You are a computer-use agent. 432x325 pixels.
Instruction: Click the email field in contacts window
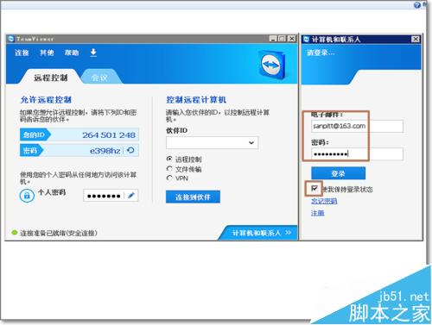pyautogui.click(x=357, y=126)
